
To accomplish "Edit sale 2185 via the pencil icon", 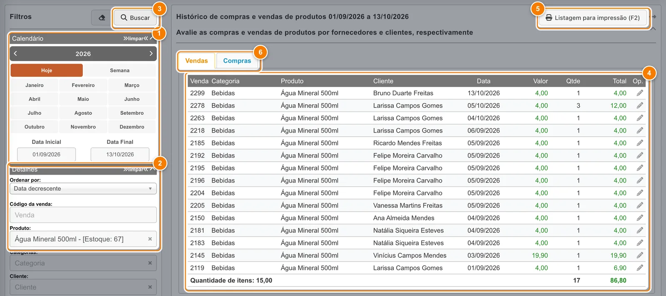I will 640,143.
